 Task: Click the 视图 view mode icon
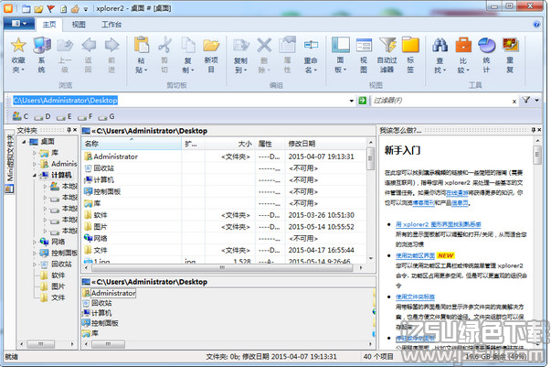tap(364, 45)
